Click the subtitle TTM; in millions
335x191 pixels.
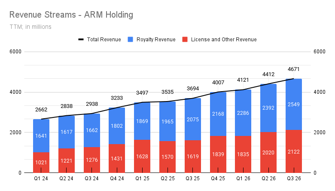(30, 27)
